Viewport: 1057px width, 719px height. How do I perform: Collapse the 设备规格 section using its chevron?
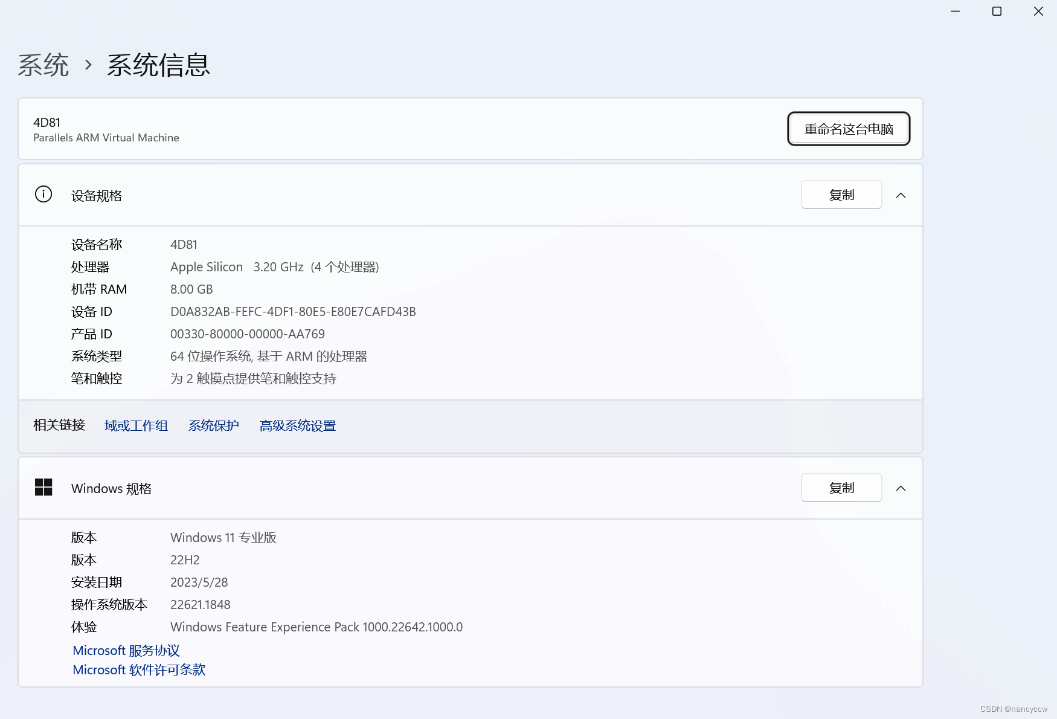[x=901, y=195]
